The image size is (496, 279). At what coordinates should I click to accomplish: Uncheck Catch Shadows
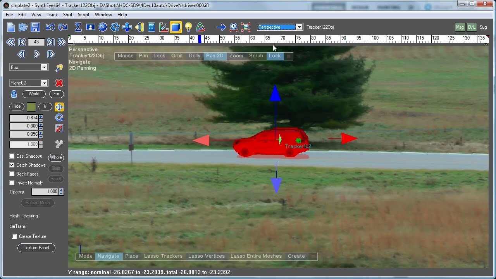coord(12,165)
